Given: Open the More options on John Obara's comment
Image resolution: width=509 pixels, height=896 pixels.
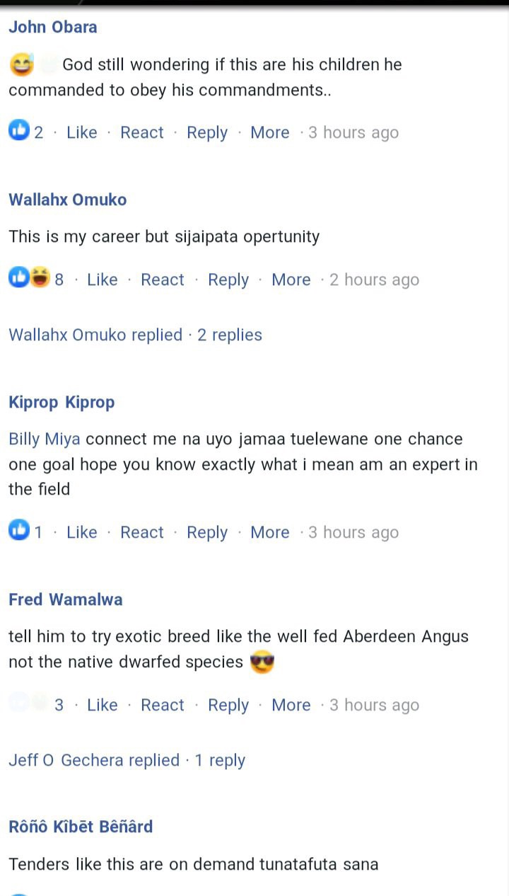Looking at the screenshot, I should 270,132.
